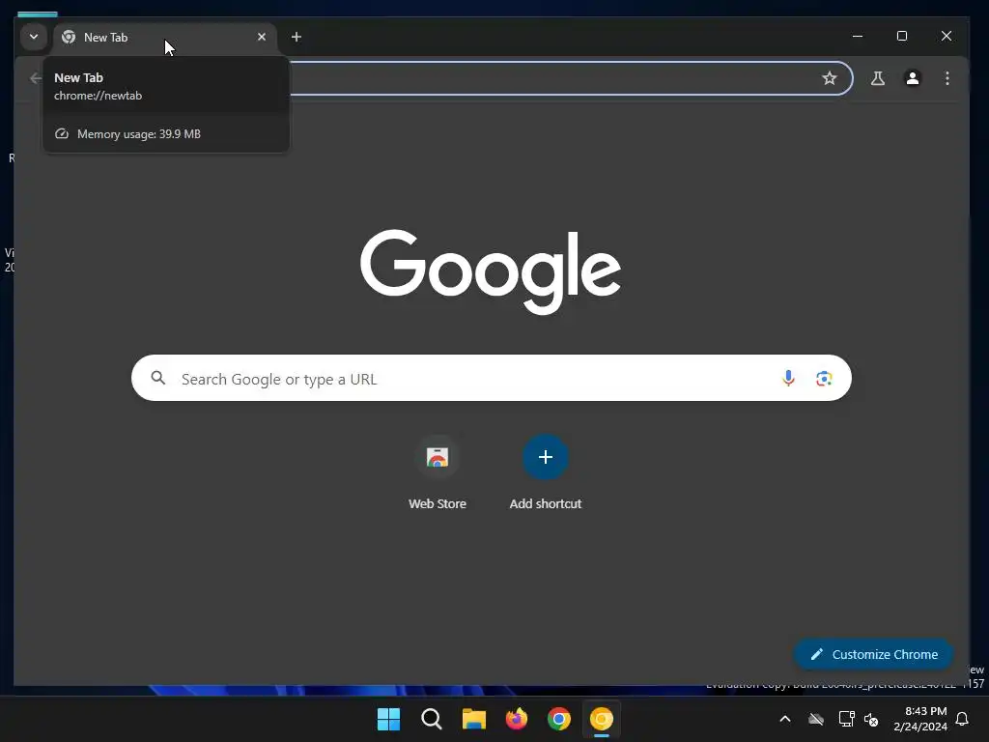Viewport: 989px width, 742px height.
Task: Click magnifier icon in Google search box
Action: pos(158,378)
